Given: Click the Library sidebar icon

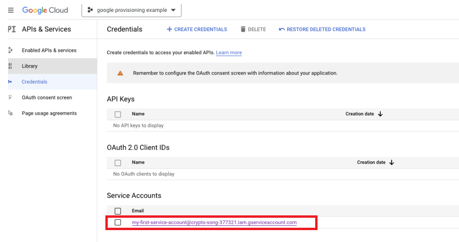Looking at the screenshot, I should 10,66.
